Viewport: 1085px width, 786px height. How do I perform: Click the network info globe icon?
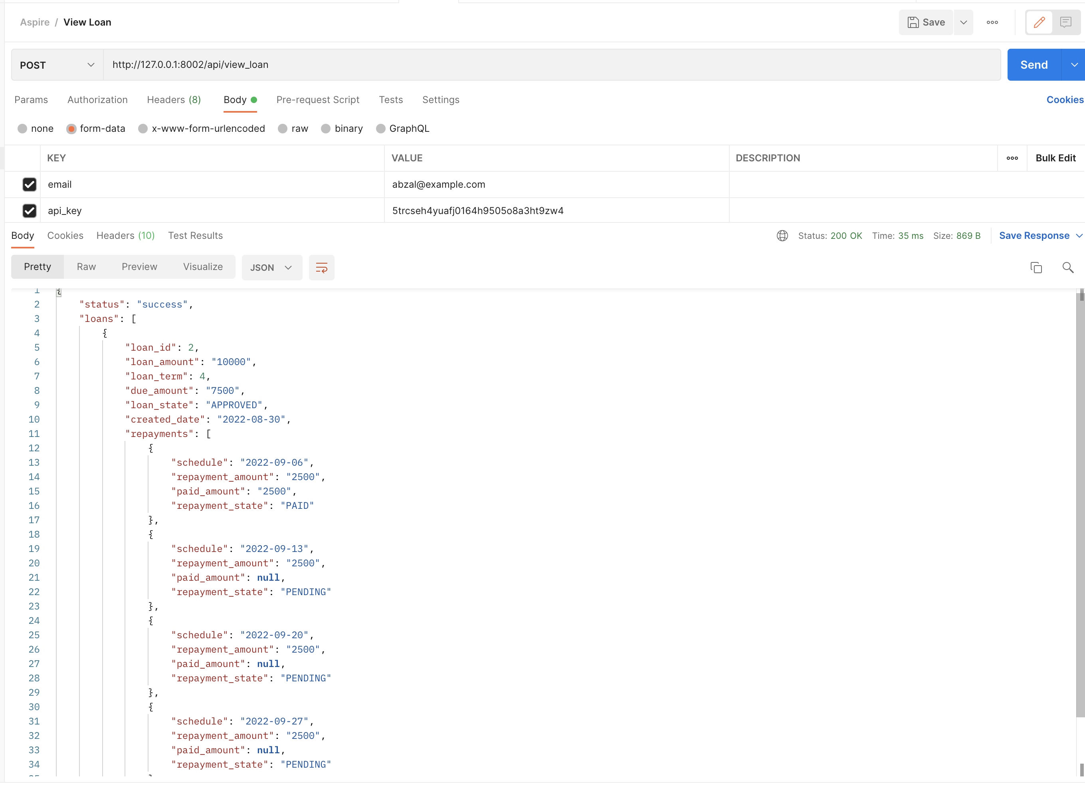[782, 236]
